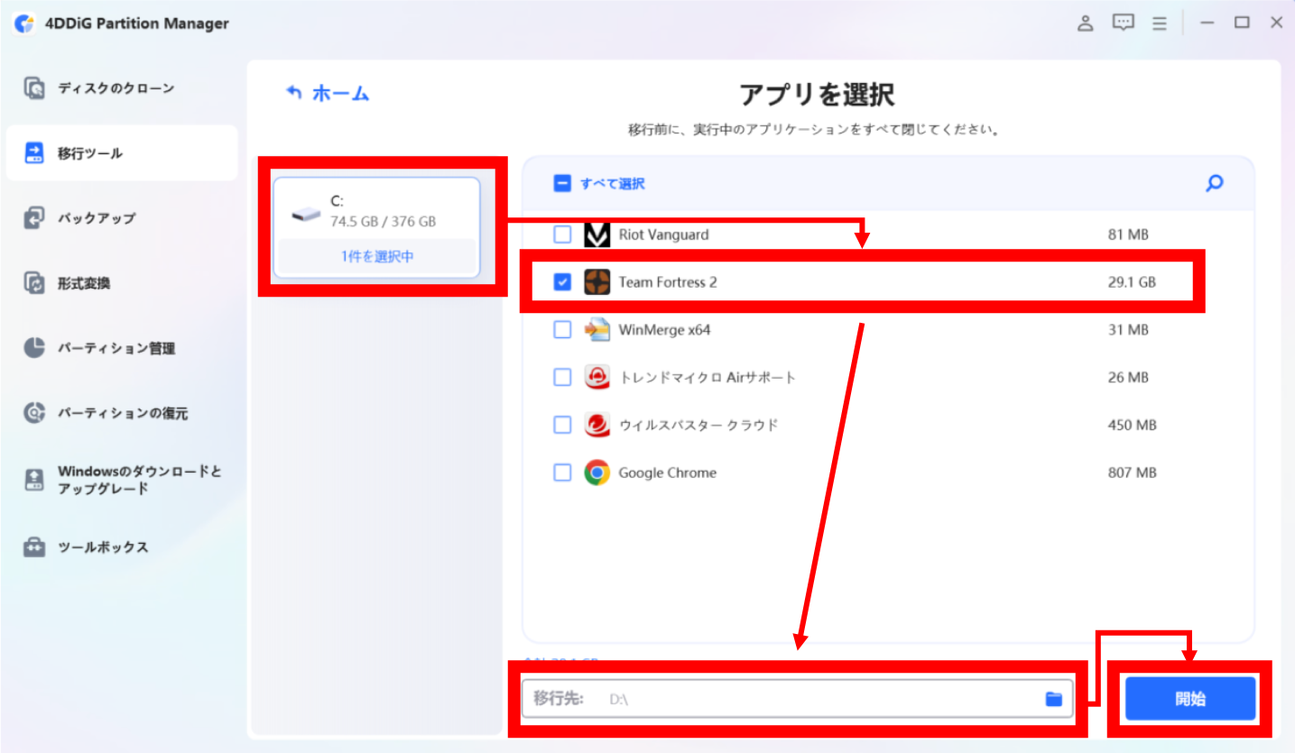This screenshot has width=1295, height=753.
Task: Click the partition recovery sidebar icon
Action: click(34, 413)
